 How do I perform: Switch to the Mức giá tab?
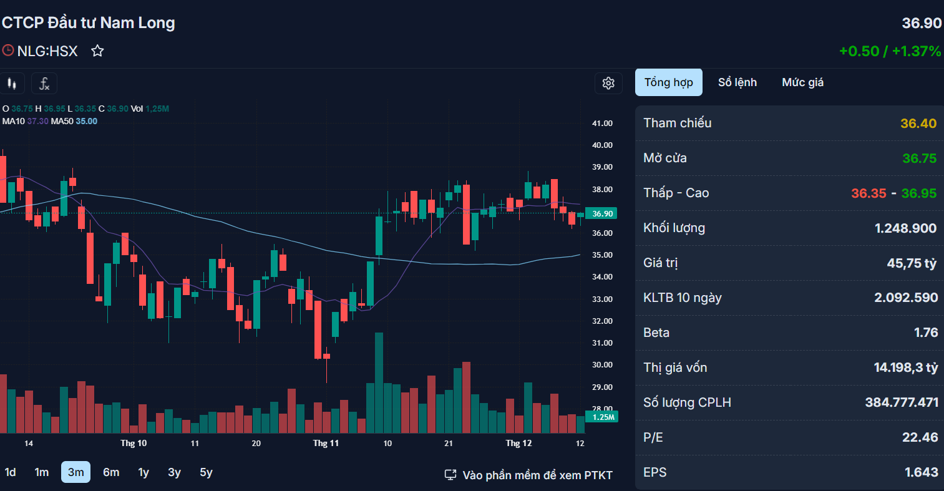coord(803,82)
